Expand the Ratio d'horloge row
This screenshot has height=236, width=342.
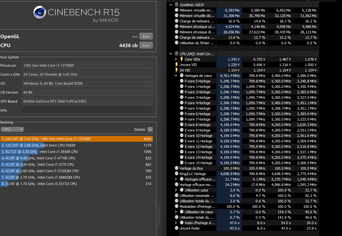click(176, 223)
